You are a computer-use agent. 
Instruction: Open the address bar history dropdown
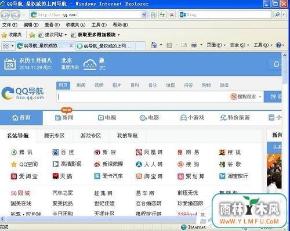tap(144, 15)
